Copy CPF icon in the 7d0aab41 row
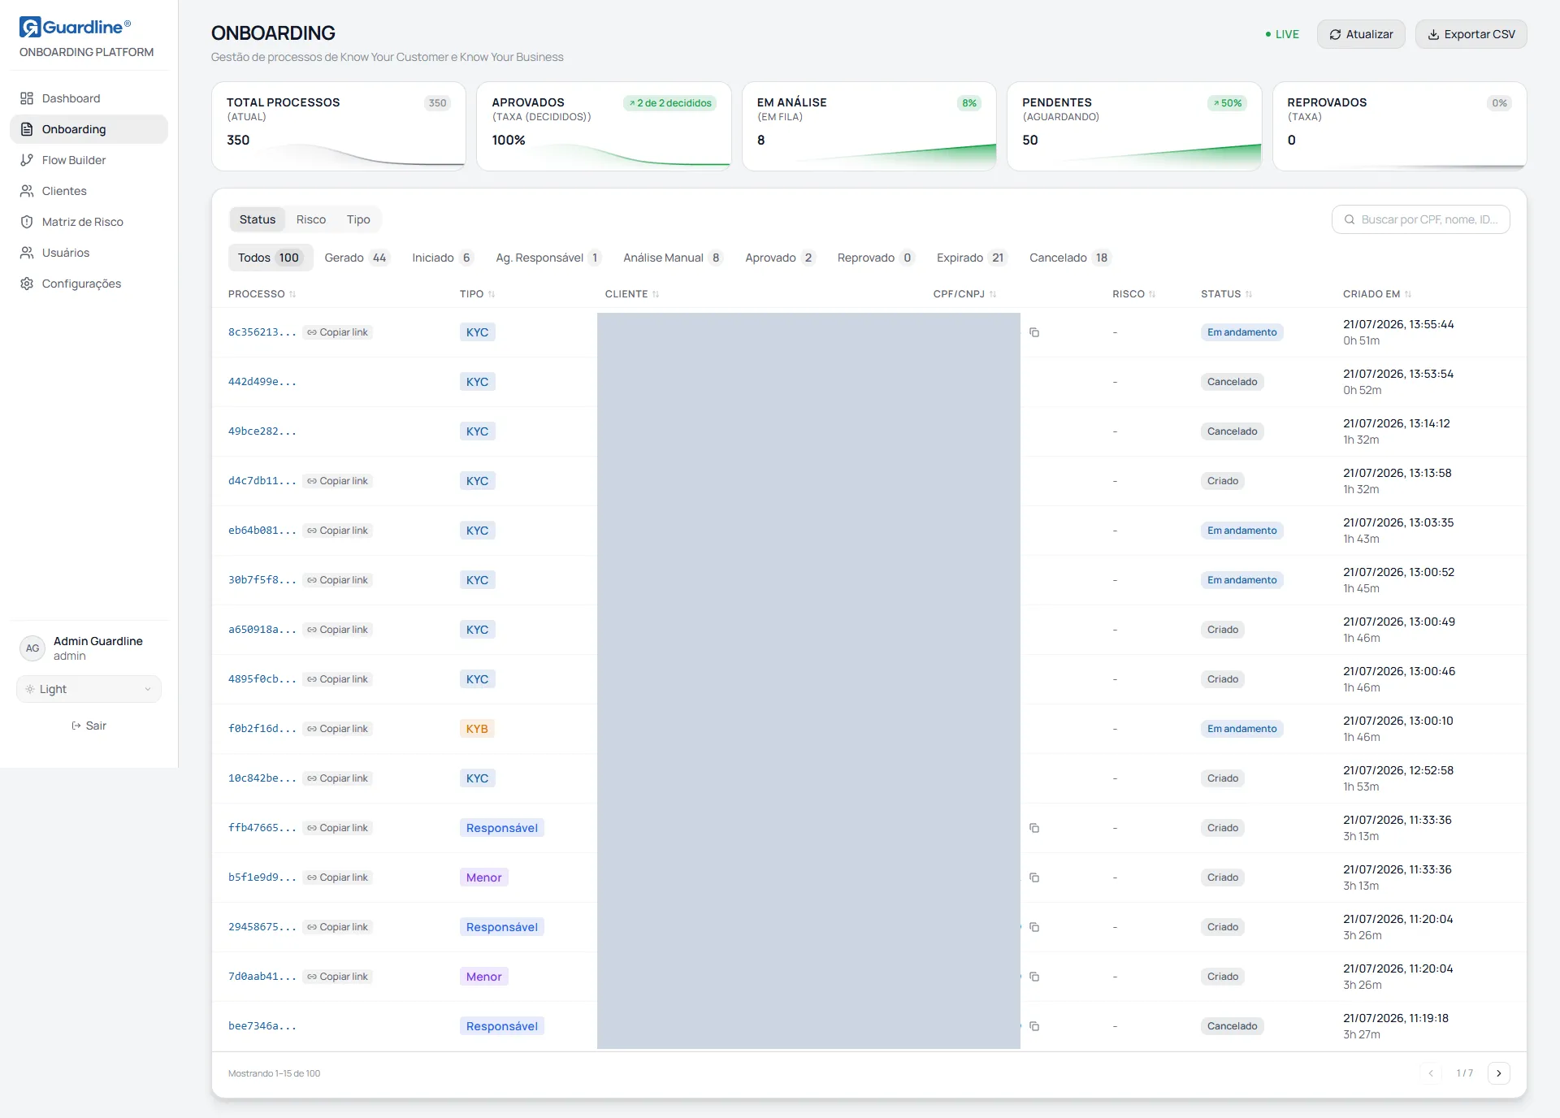Viewport: 1560px width, 1118px height. [x=1034, y=977]
